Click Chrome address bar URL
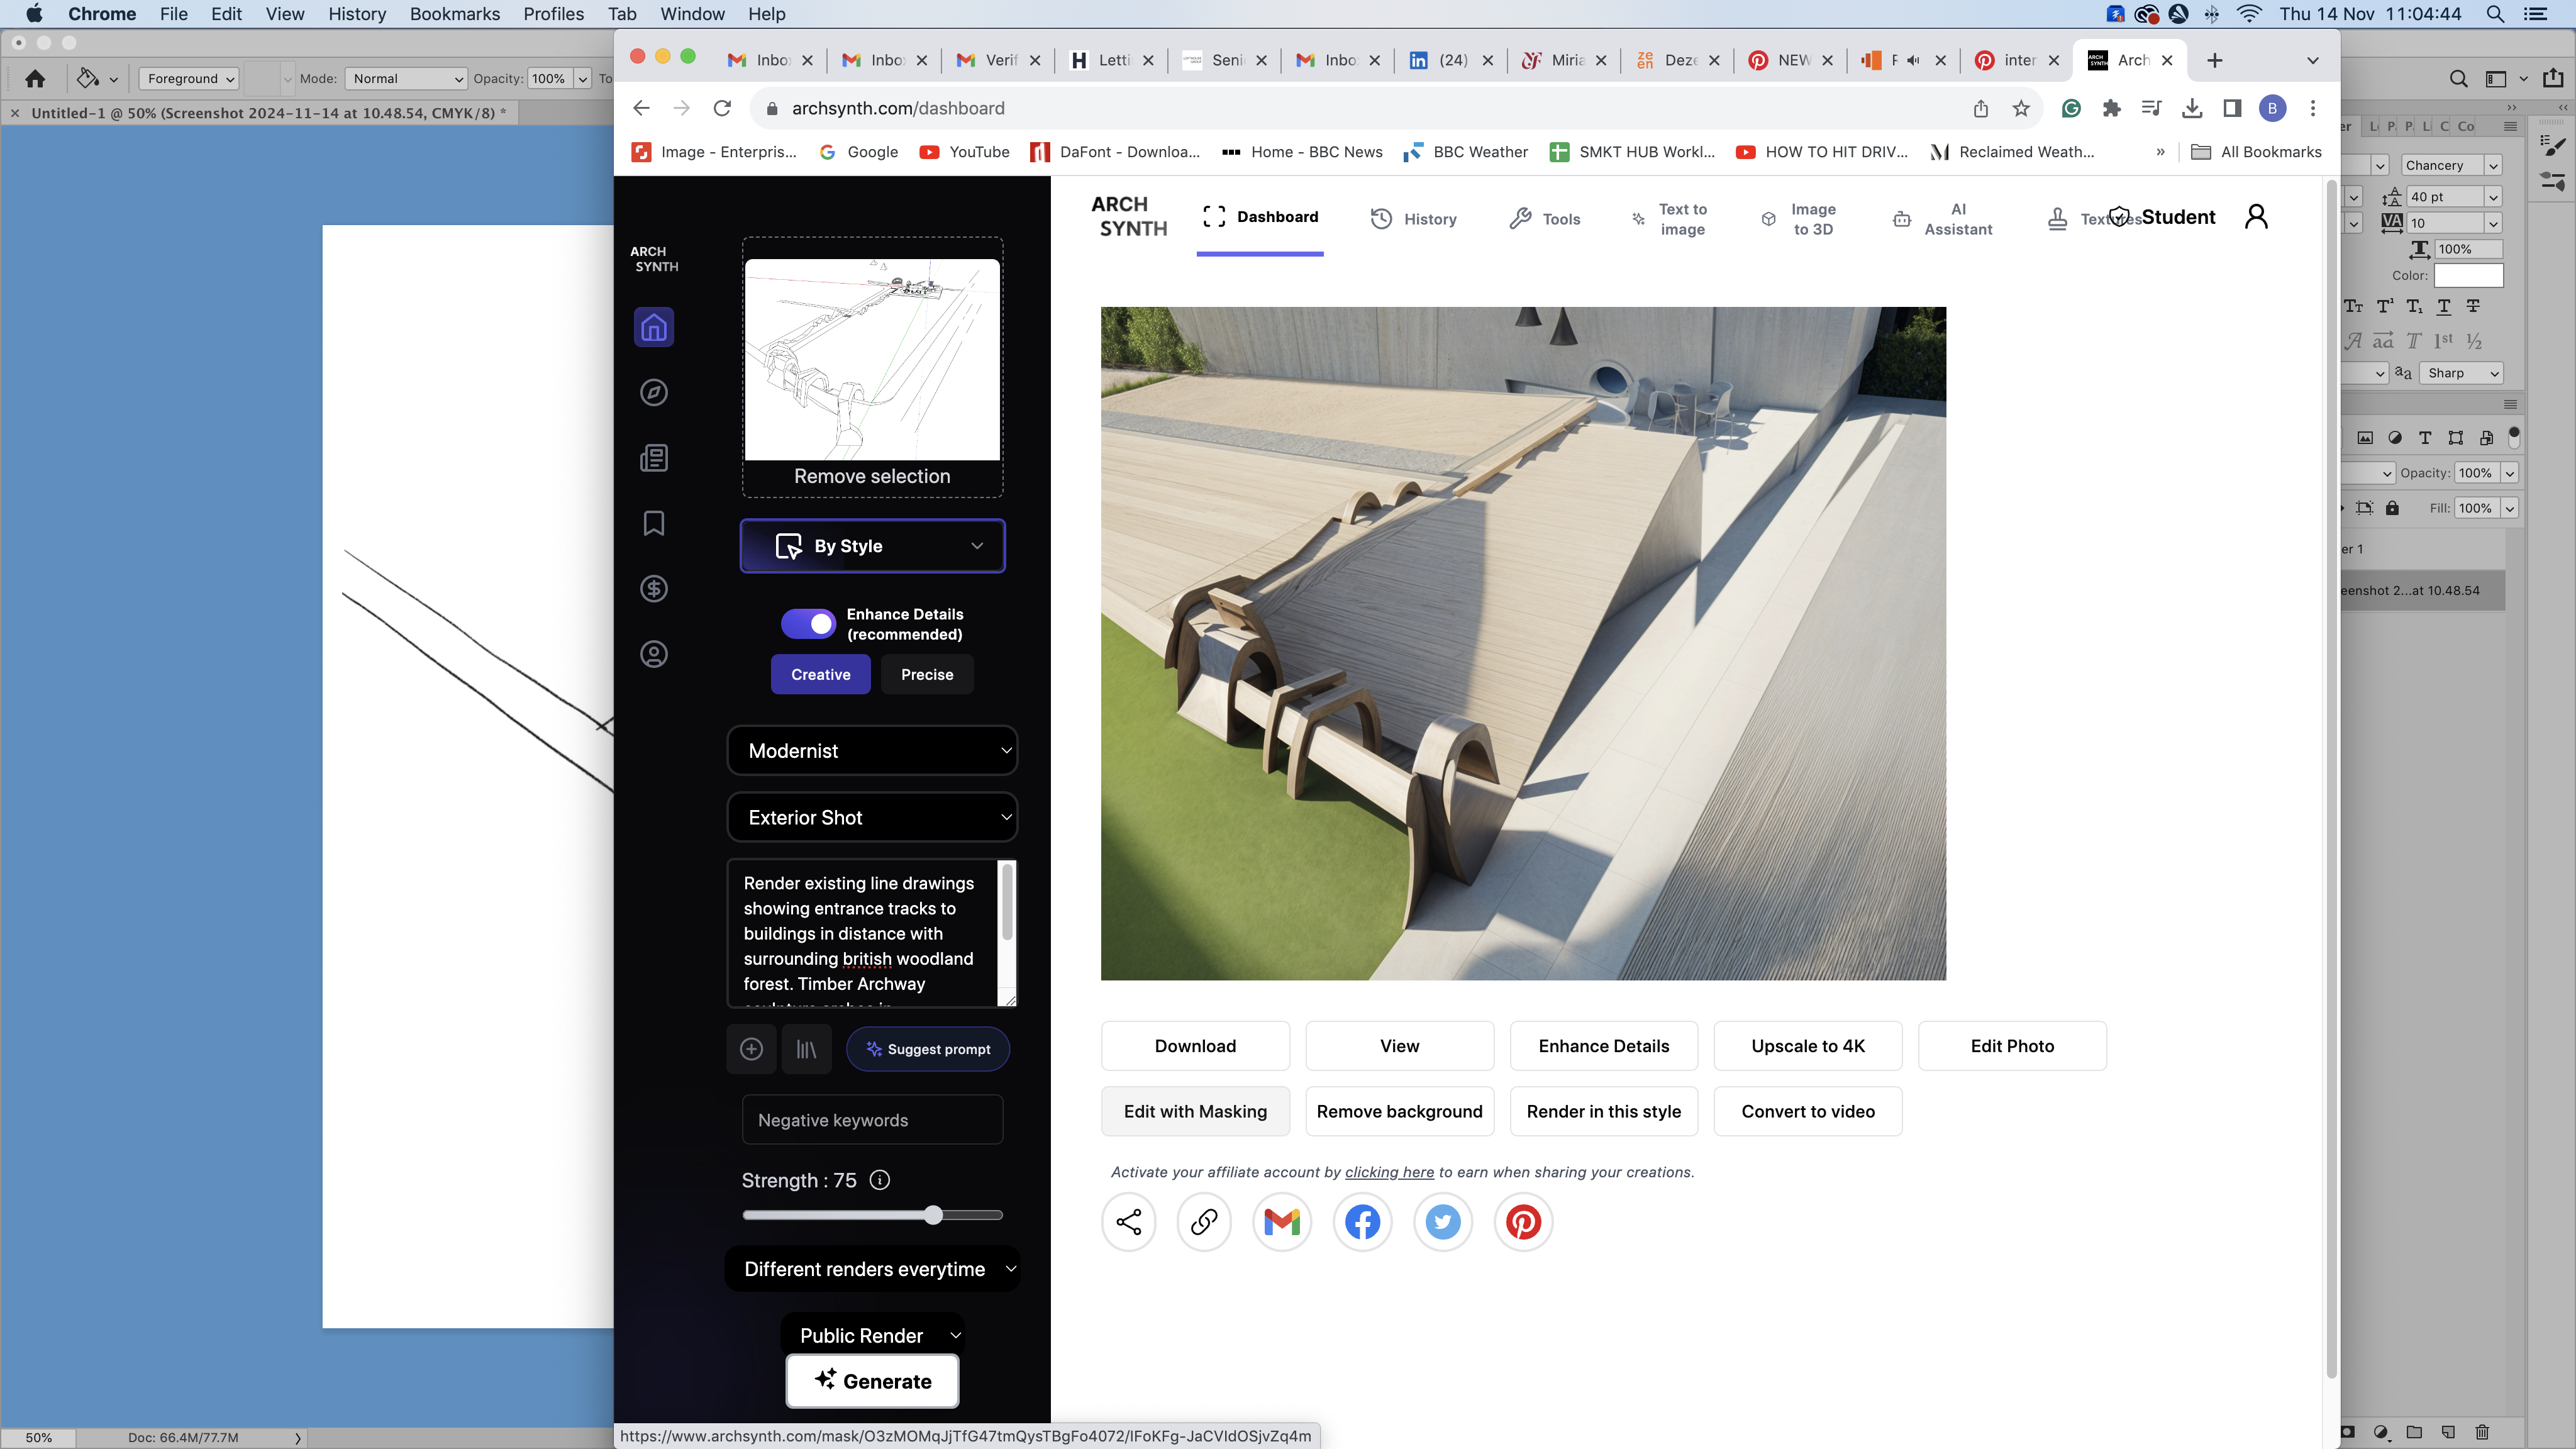Screen dimensions: 2576x1449 pos(898,108)
